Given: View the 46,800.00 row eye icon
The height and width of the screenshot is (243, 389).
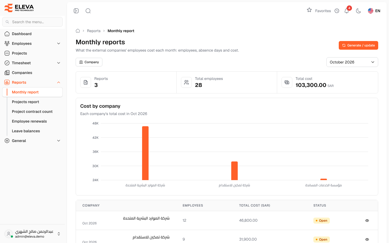Looking at the screenshot, I should coord(367,221).
